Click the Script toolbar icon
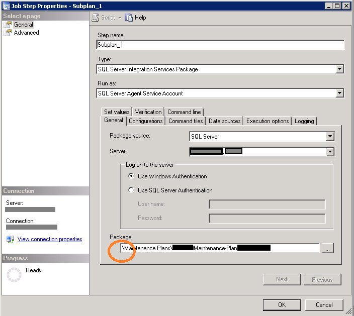 point(95,18)
